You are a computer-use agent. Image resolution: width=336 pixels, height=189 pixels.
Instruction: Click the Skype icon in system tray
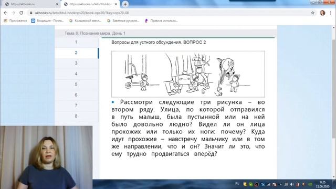pos(262,184)
